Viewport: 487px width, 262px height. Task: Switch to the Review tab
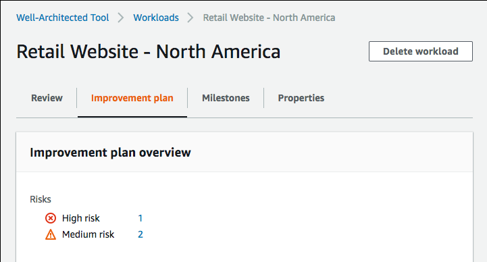pyautogui.click(x=47, y=98)
